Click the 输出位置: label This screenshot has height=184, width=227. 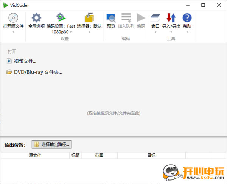point(15,145)
